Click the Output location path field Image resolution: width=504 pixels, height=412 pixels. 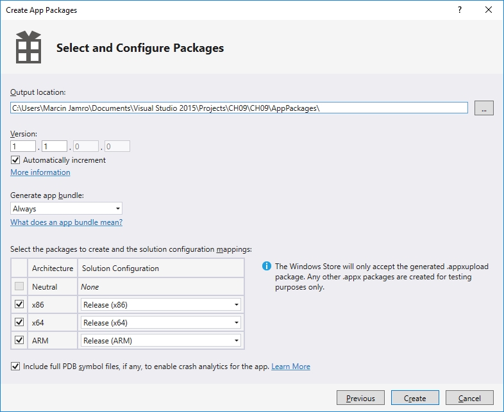[239, 108]
